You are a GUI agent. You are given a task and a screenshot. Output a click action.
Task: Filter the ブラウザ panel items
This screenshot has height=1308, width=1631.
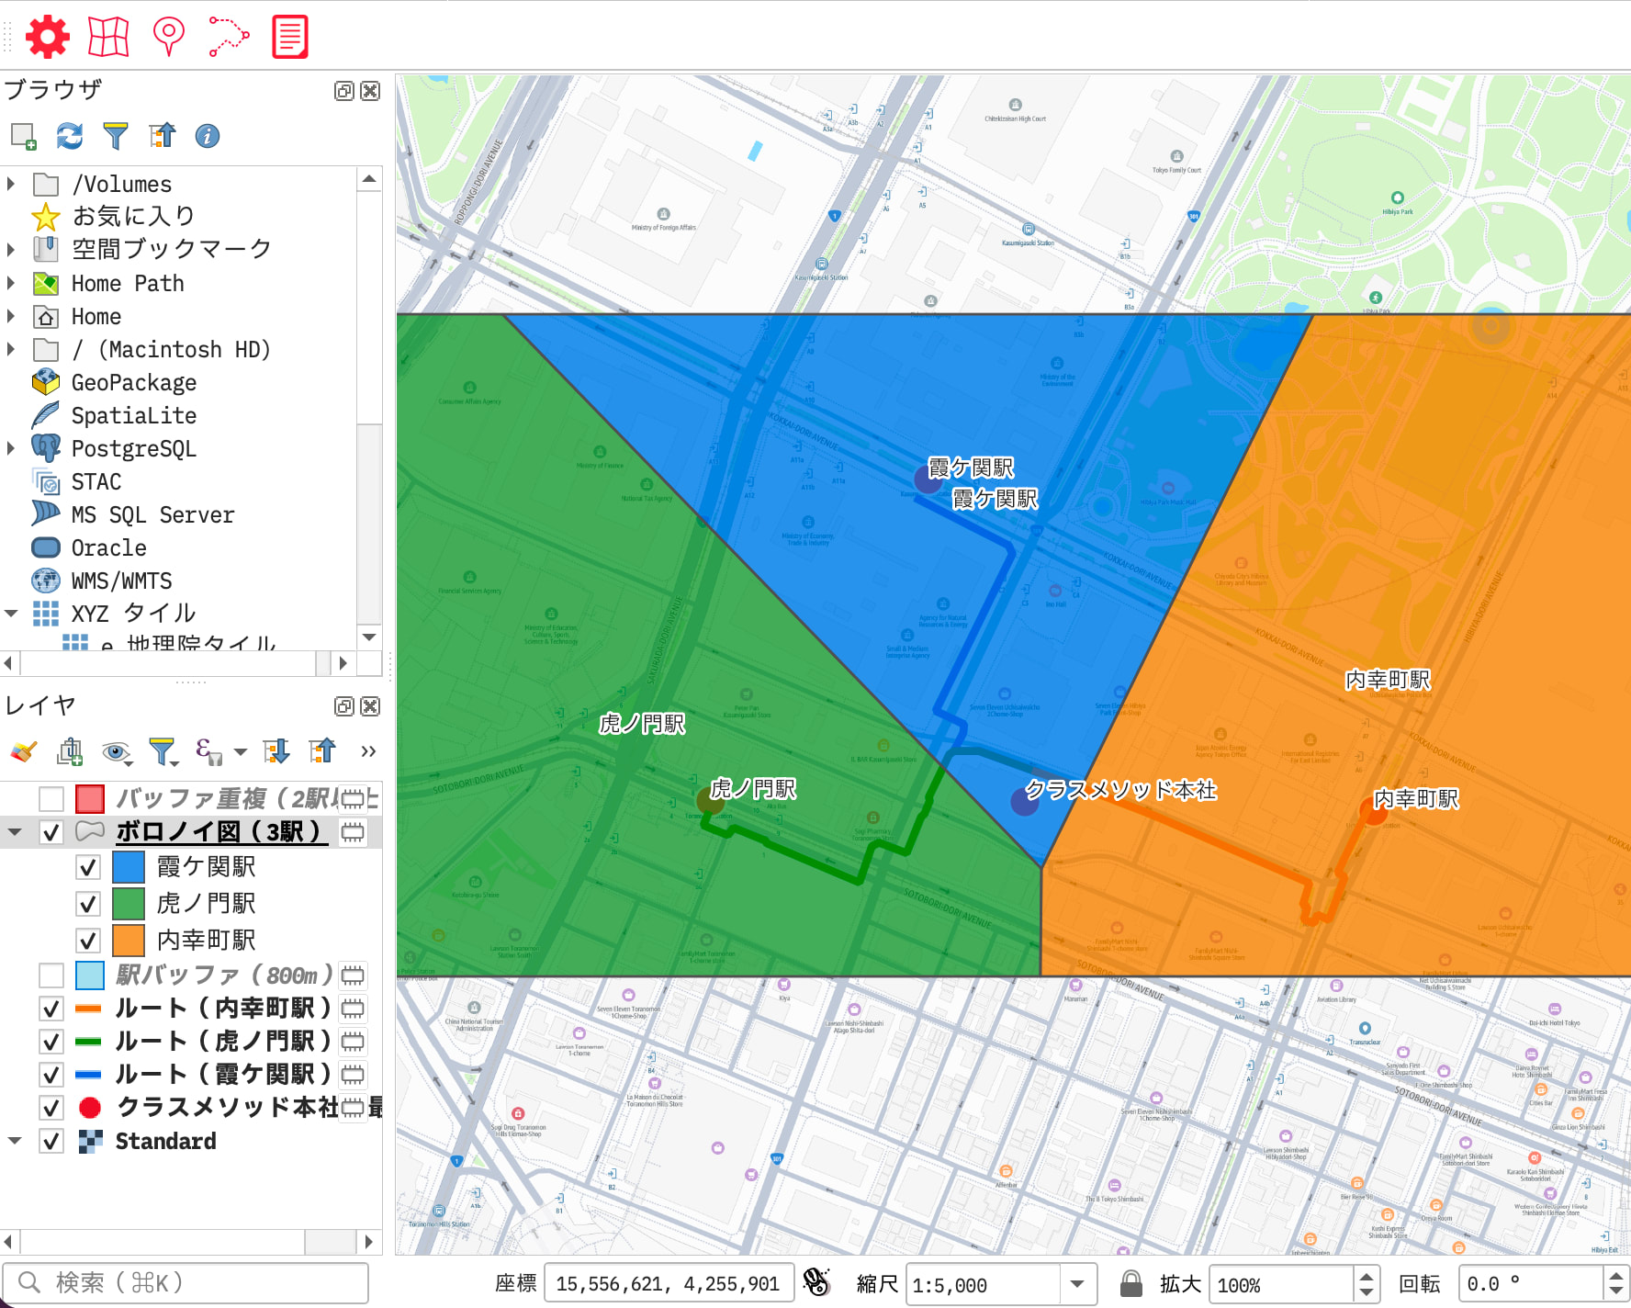point(115,136)
